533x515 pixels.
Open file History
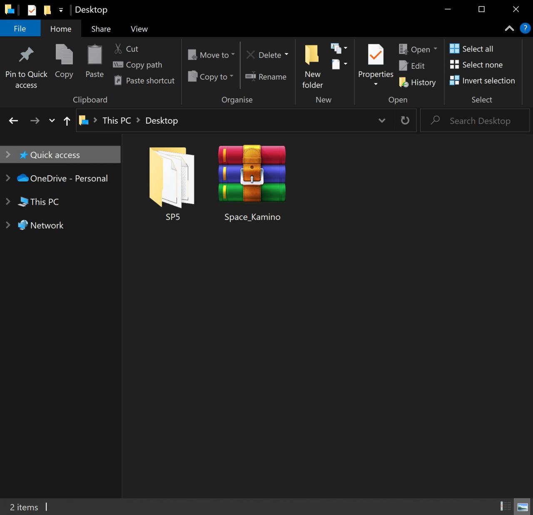click(417, 82)
